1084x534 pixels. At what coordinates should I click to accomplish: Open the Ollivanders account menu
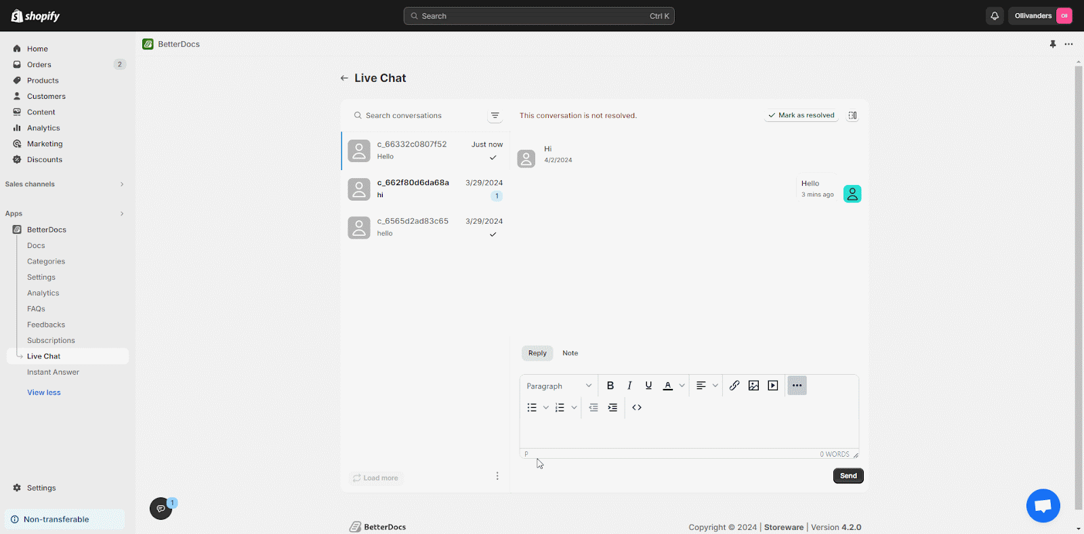[x=1041, y=16]
